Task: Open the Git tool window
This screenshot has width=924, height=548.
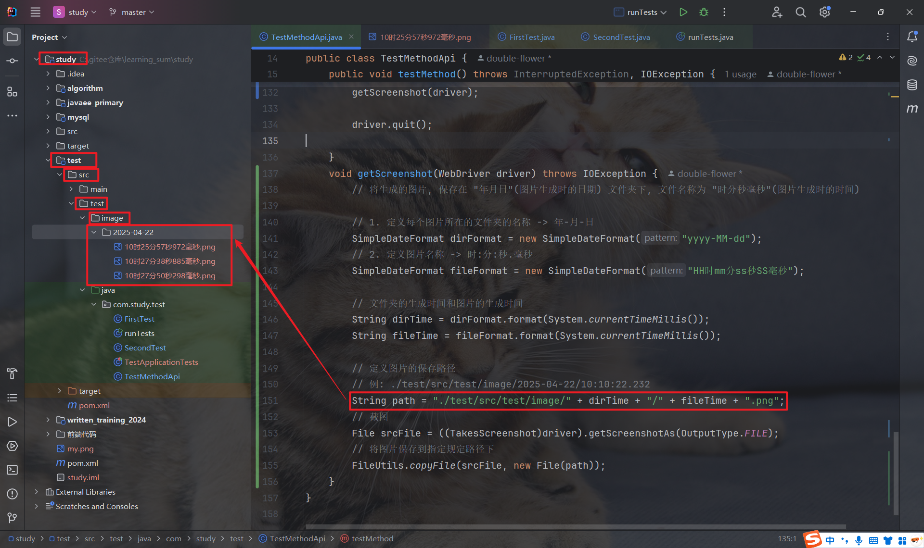Action: (13, 518)
